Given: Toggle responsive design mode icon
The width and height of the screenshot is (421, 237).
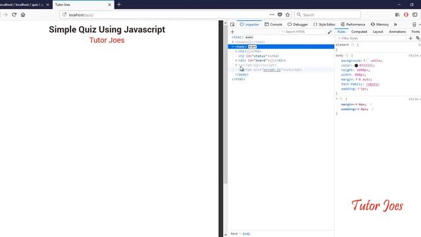Looking at the screenshot, I should click(x=414, y=24).
